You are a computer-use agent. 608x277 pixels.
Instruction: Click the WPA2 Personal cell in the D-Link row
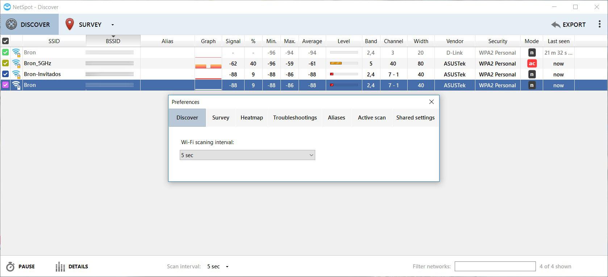click(497, 53)
